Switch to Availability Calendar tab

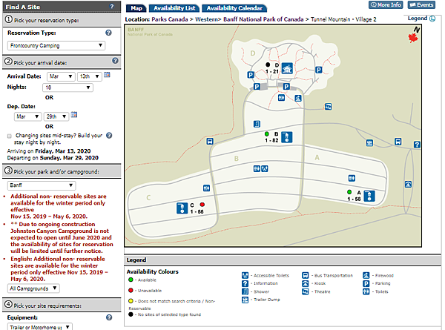pos(234,8)
